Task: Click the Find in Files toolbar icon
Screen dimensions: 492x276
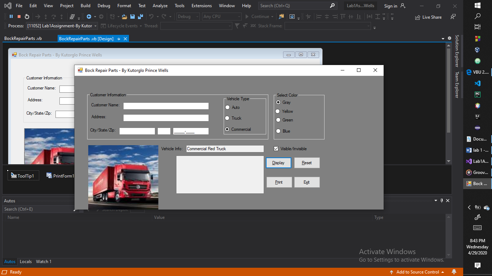Action: coord(281,17)
